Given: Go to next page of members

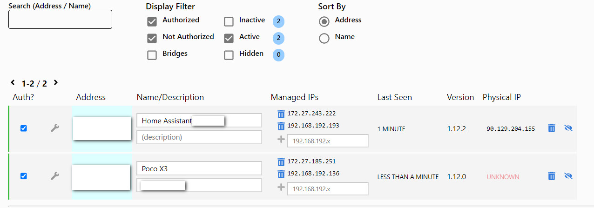Looking at the screenshot, I should (56, 83).
